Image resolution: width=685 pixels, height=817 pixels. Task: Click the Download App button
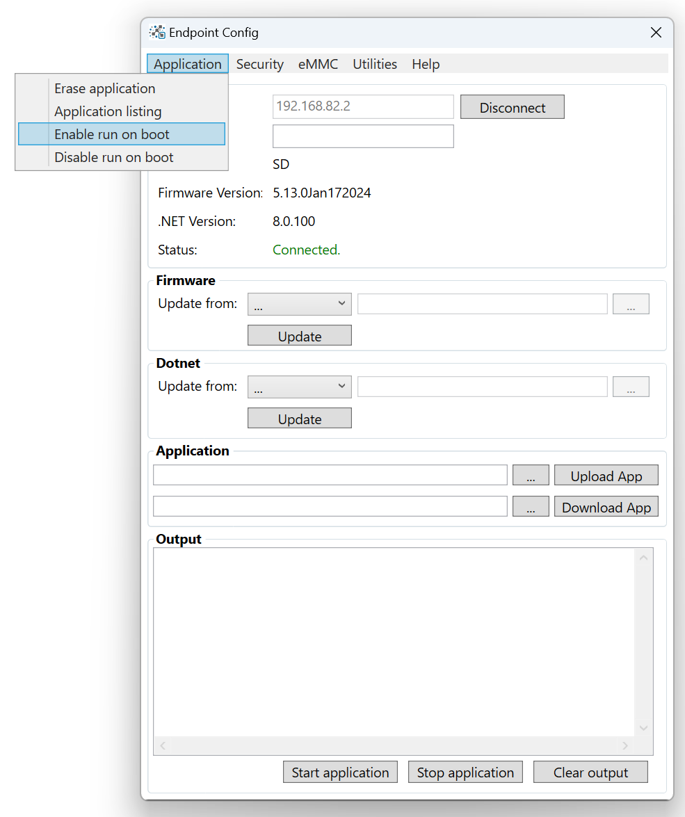click(606, 506)
